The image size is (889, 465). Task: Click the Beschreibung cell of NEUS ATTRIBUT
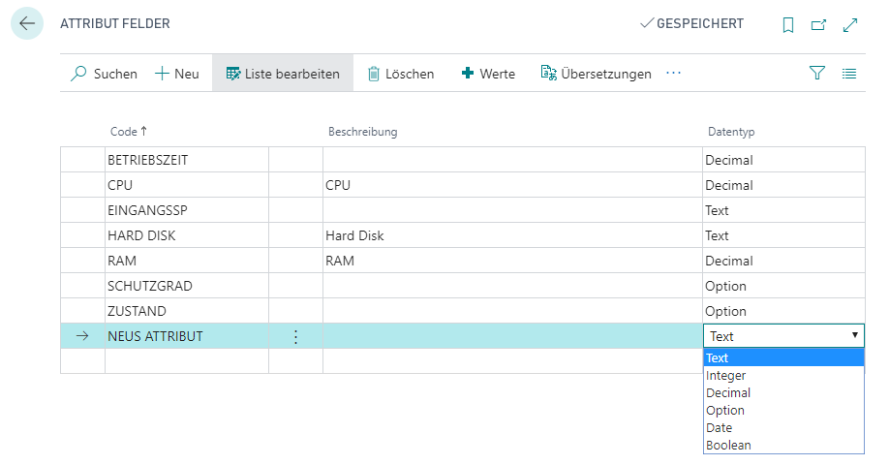point(512,336)
